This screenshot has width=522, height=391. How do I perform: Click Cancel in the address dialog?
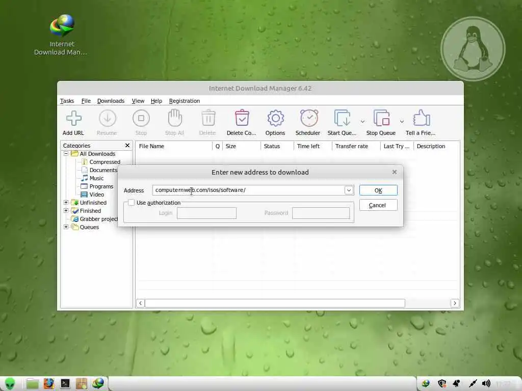pyautogui.click(x=378, y=205)
